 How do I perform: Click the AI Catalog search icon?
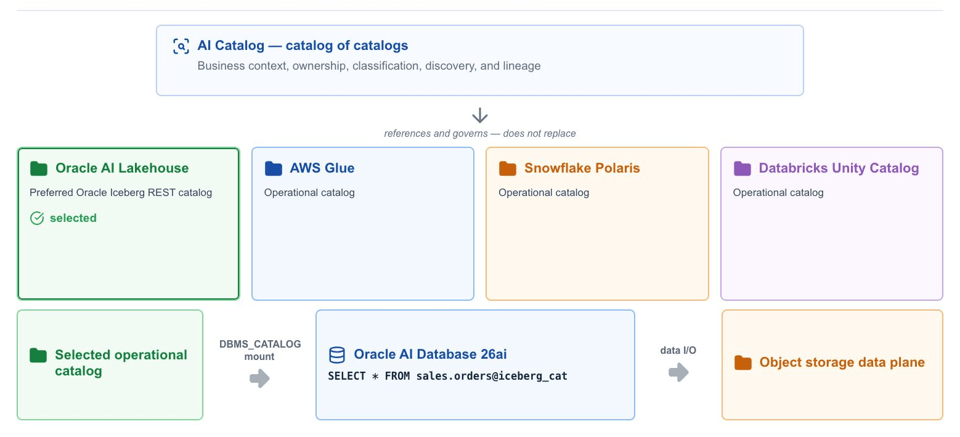pos(181,46)
